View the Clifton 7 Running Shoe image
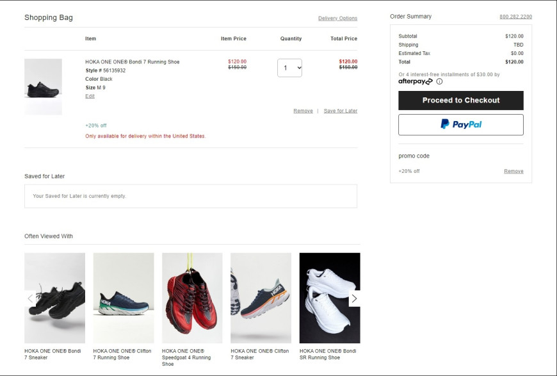Viewport: 557px width, 376px height. [124, 298]
